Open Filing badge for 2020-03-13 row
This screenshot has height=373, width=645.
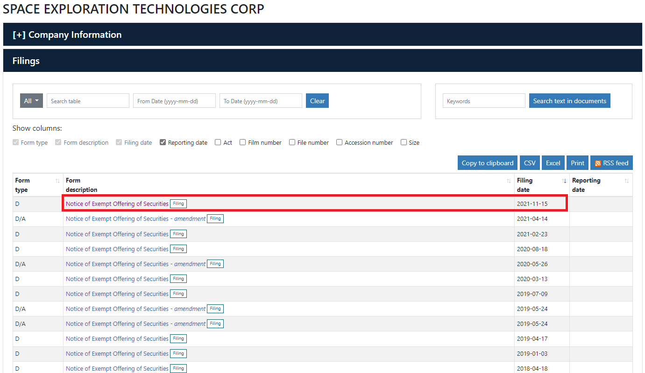coord(178,279)
